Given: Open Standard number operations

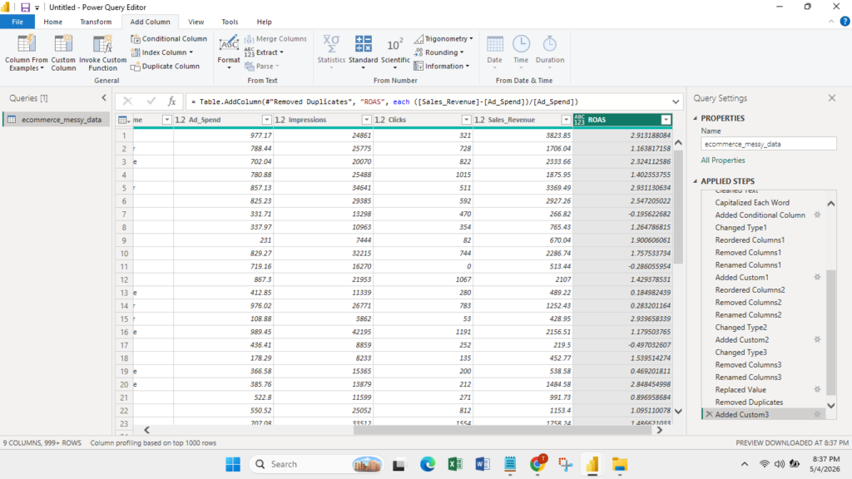Looking at the screenshot, I should coord(363,52).
